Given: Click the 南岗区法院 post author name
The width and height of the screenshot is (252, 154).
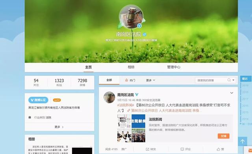Looking at the screenshot, I should [x=126, y=95].
